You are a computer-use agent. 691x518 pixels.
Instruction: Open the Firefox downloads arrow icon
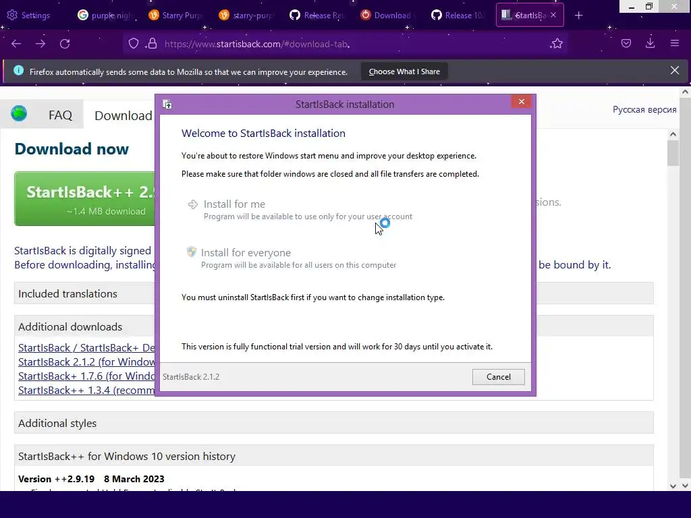click(x=650, y=42)
